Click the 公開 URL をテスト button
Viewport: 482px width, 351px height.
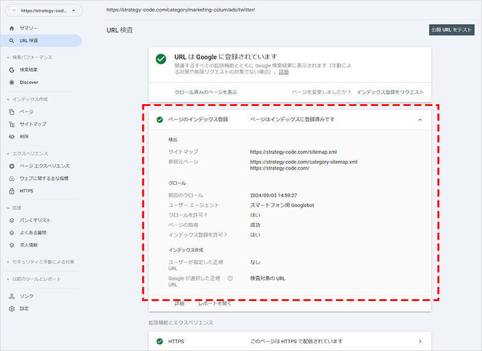pyautogui.click(x=452, y=30)
